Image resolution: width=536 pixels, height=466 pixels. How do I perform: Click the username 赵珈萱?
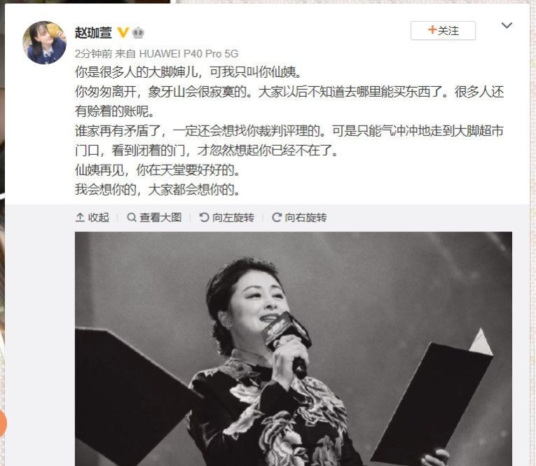click(93, 33)
